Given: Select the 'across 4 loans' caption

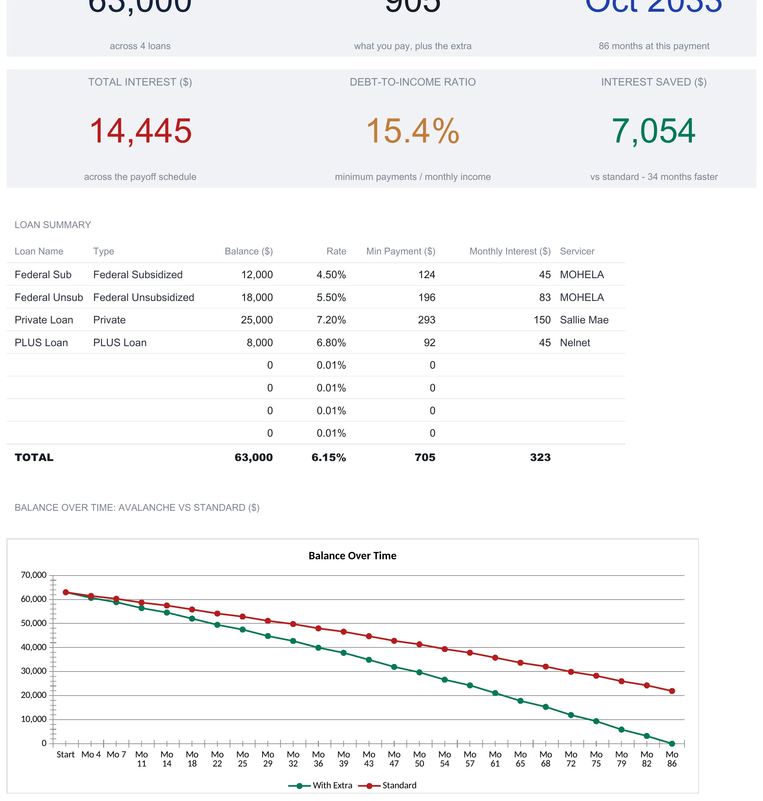Looking at the screenshot, I should coord(140,46).
